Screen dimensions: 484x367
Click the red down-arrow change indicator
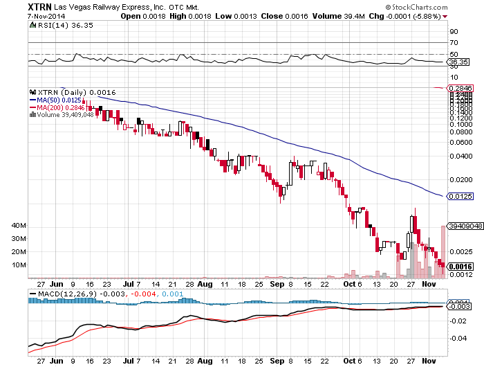pyautogui.click(x=445, y=17)
